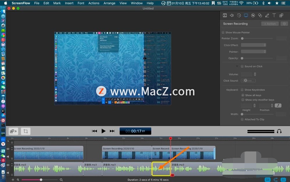Hide the mp3 audio track with eye icon
The width and height of the screenshot is (290, 182).
click(x=8, y=165)
